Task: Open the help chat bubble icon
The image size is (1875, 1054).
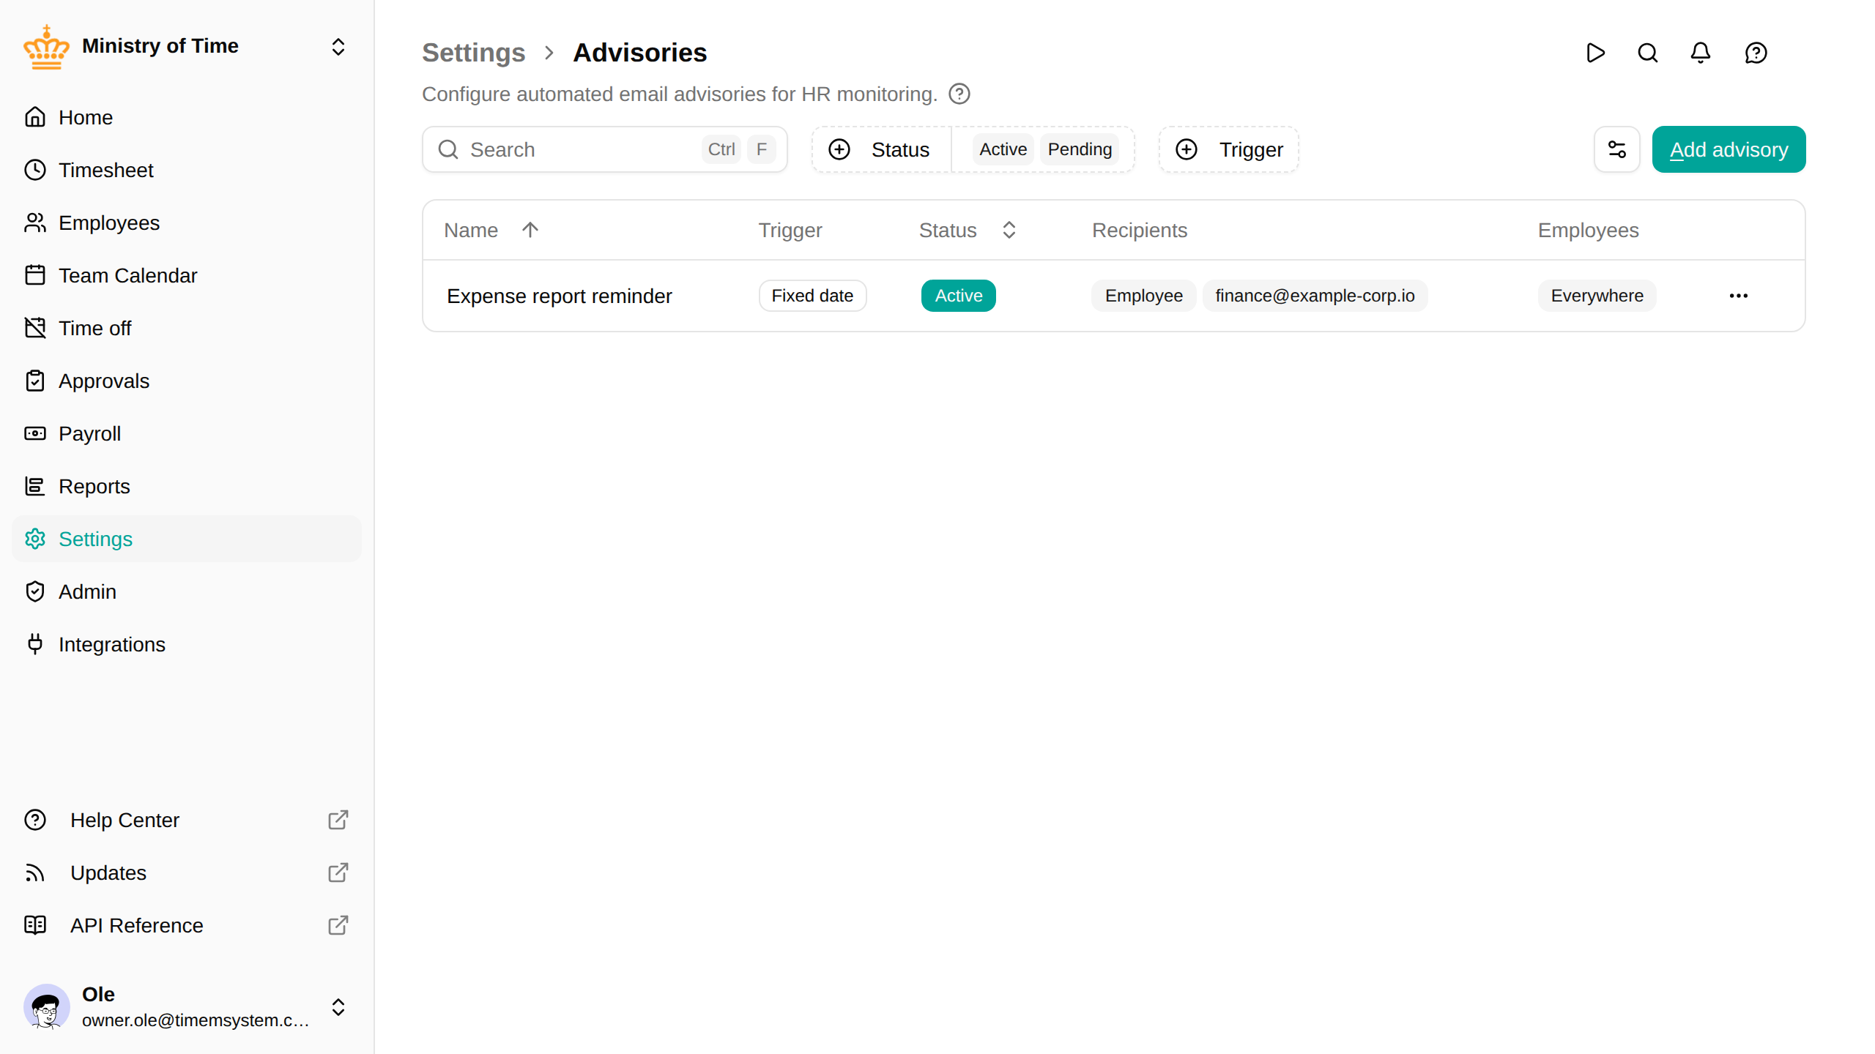Action: pos(1756,53)
